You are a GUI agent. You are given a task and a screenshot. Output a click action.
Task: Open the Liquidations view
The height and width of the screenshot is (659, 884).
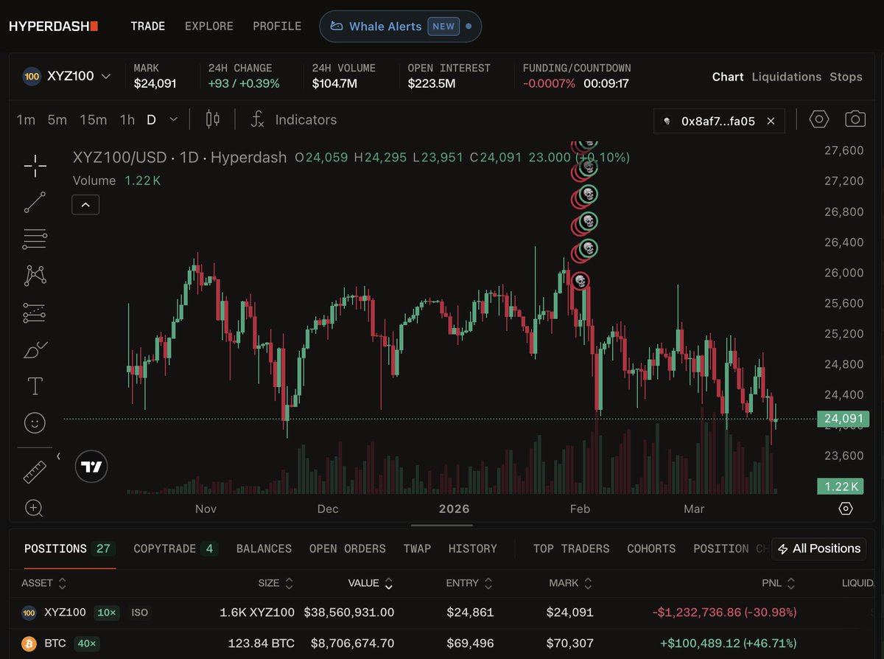[x=787, y=77]
